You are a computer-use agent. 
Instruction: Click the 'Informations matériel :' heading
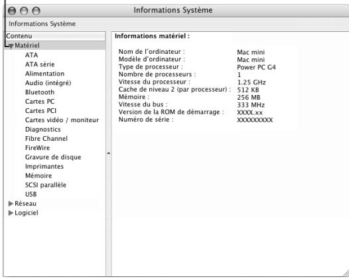click(x=152, y=36)
